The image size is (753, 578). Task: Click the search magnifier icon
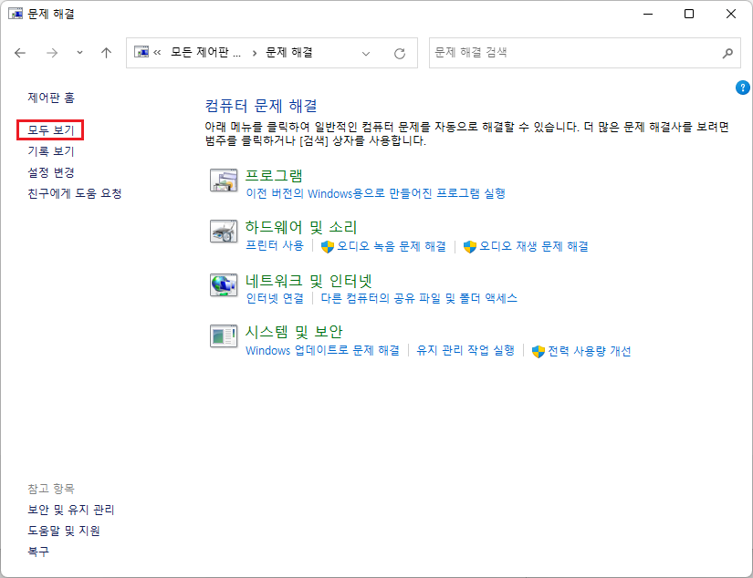(727, 53)
